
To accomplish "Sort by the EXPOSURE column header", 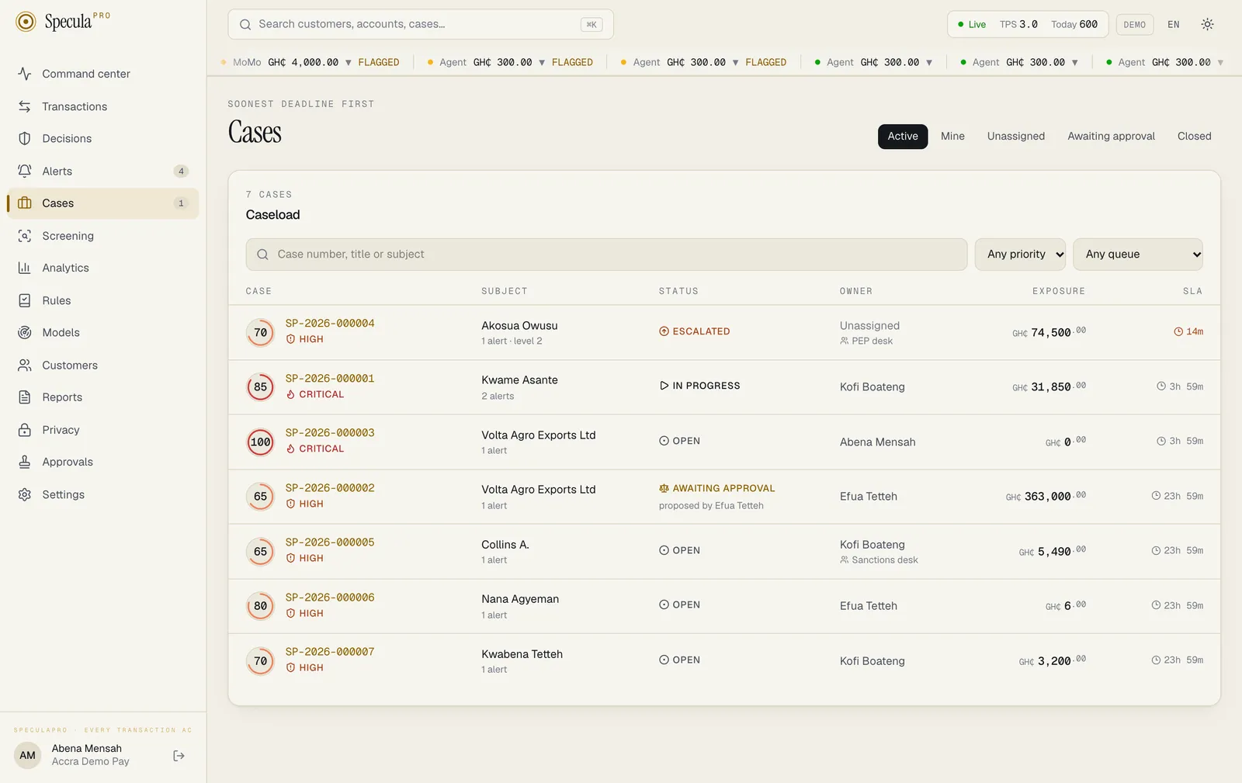I will [x=1058, y=291].
